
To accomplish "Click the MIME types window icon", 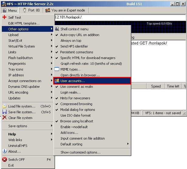I will coord(57,69).
